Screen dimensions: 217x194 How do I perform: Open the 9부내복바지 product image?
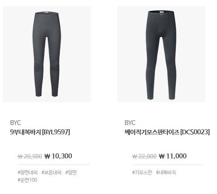47,54
